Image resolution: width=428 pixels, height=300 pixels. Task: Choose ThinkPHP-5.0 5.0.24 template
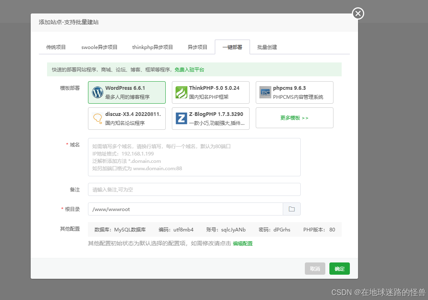click(x=210, y=92)
